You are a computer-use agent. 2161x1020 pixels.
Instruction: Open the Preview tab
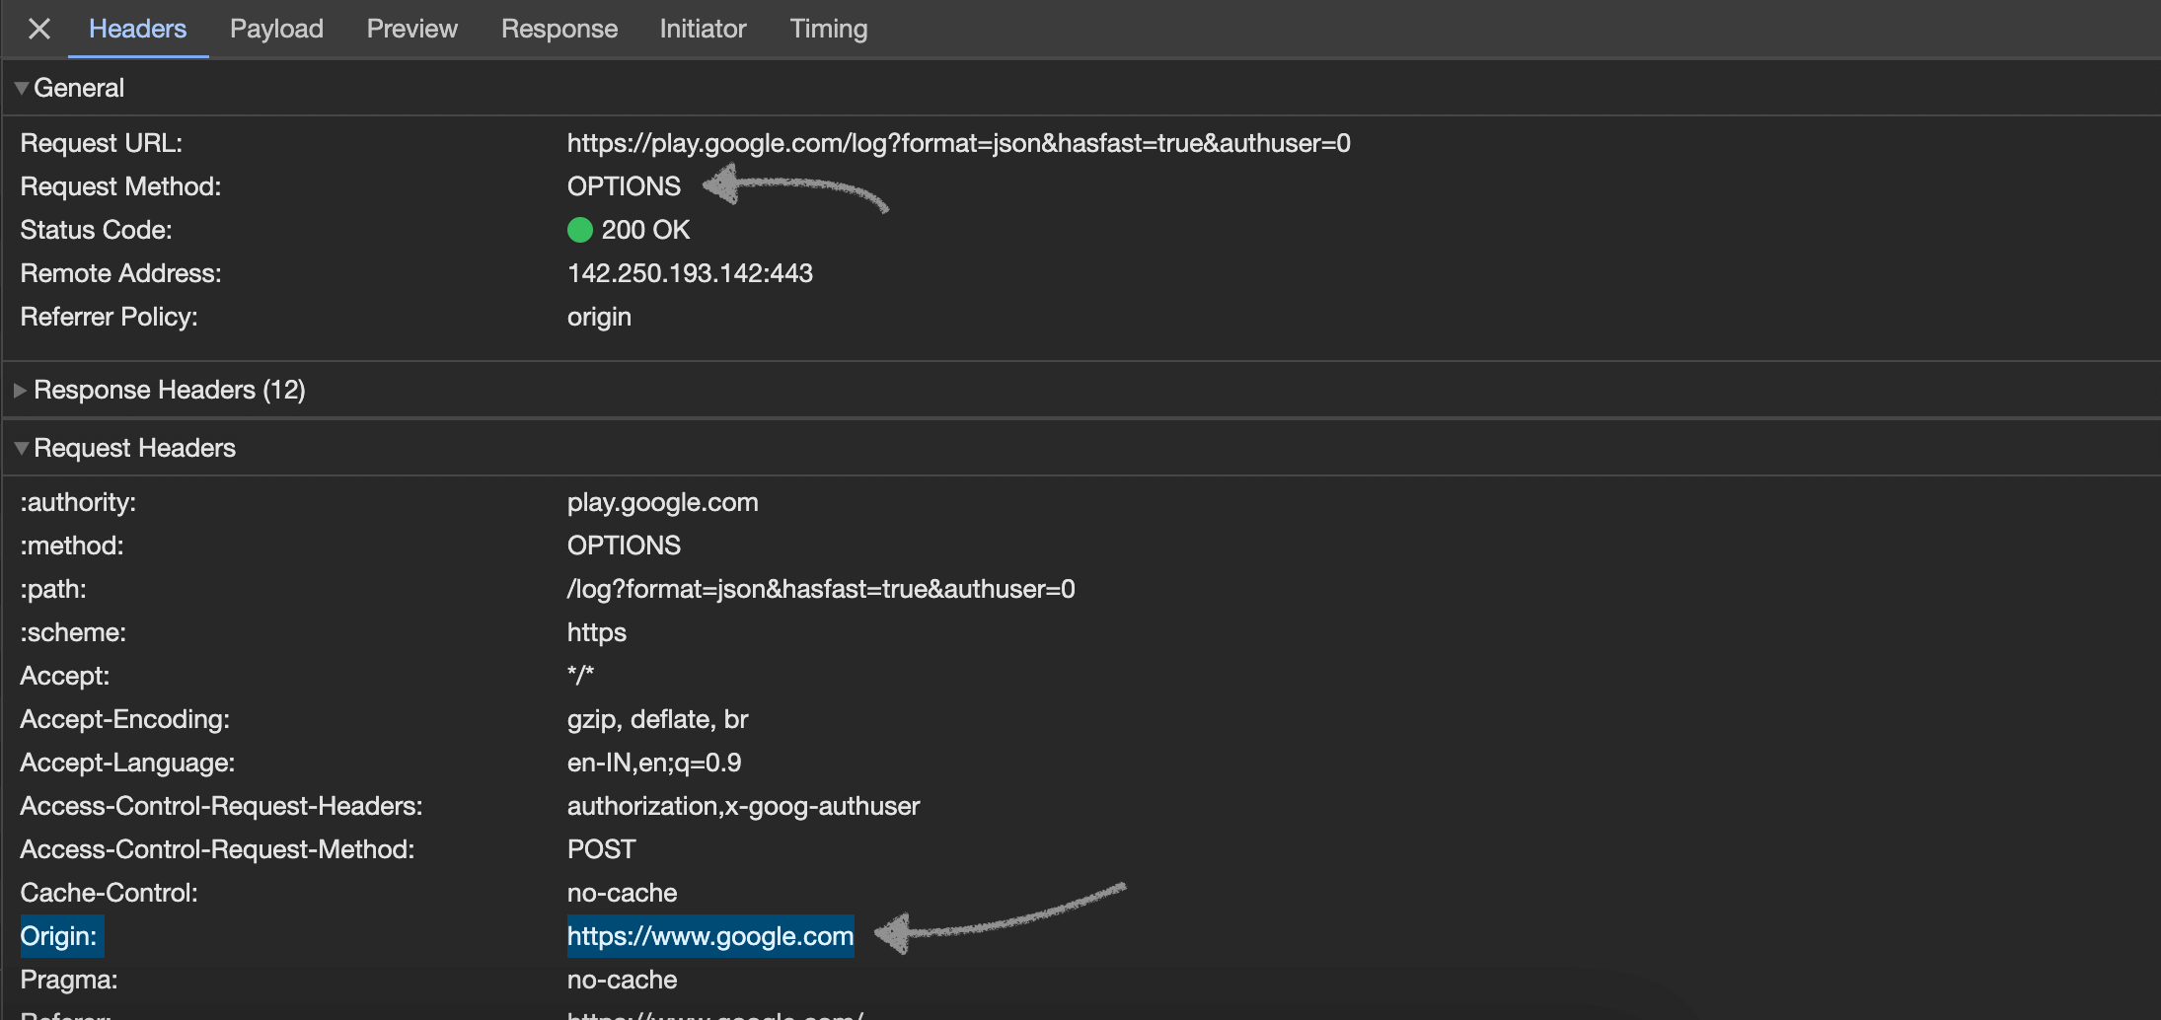tap(411, 29)
